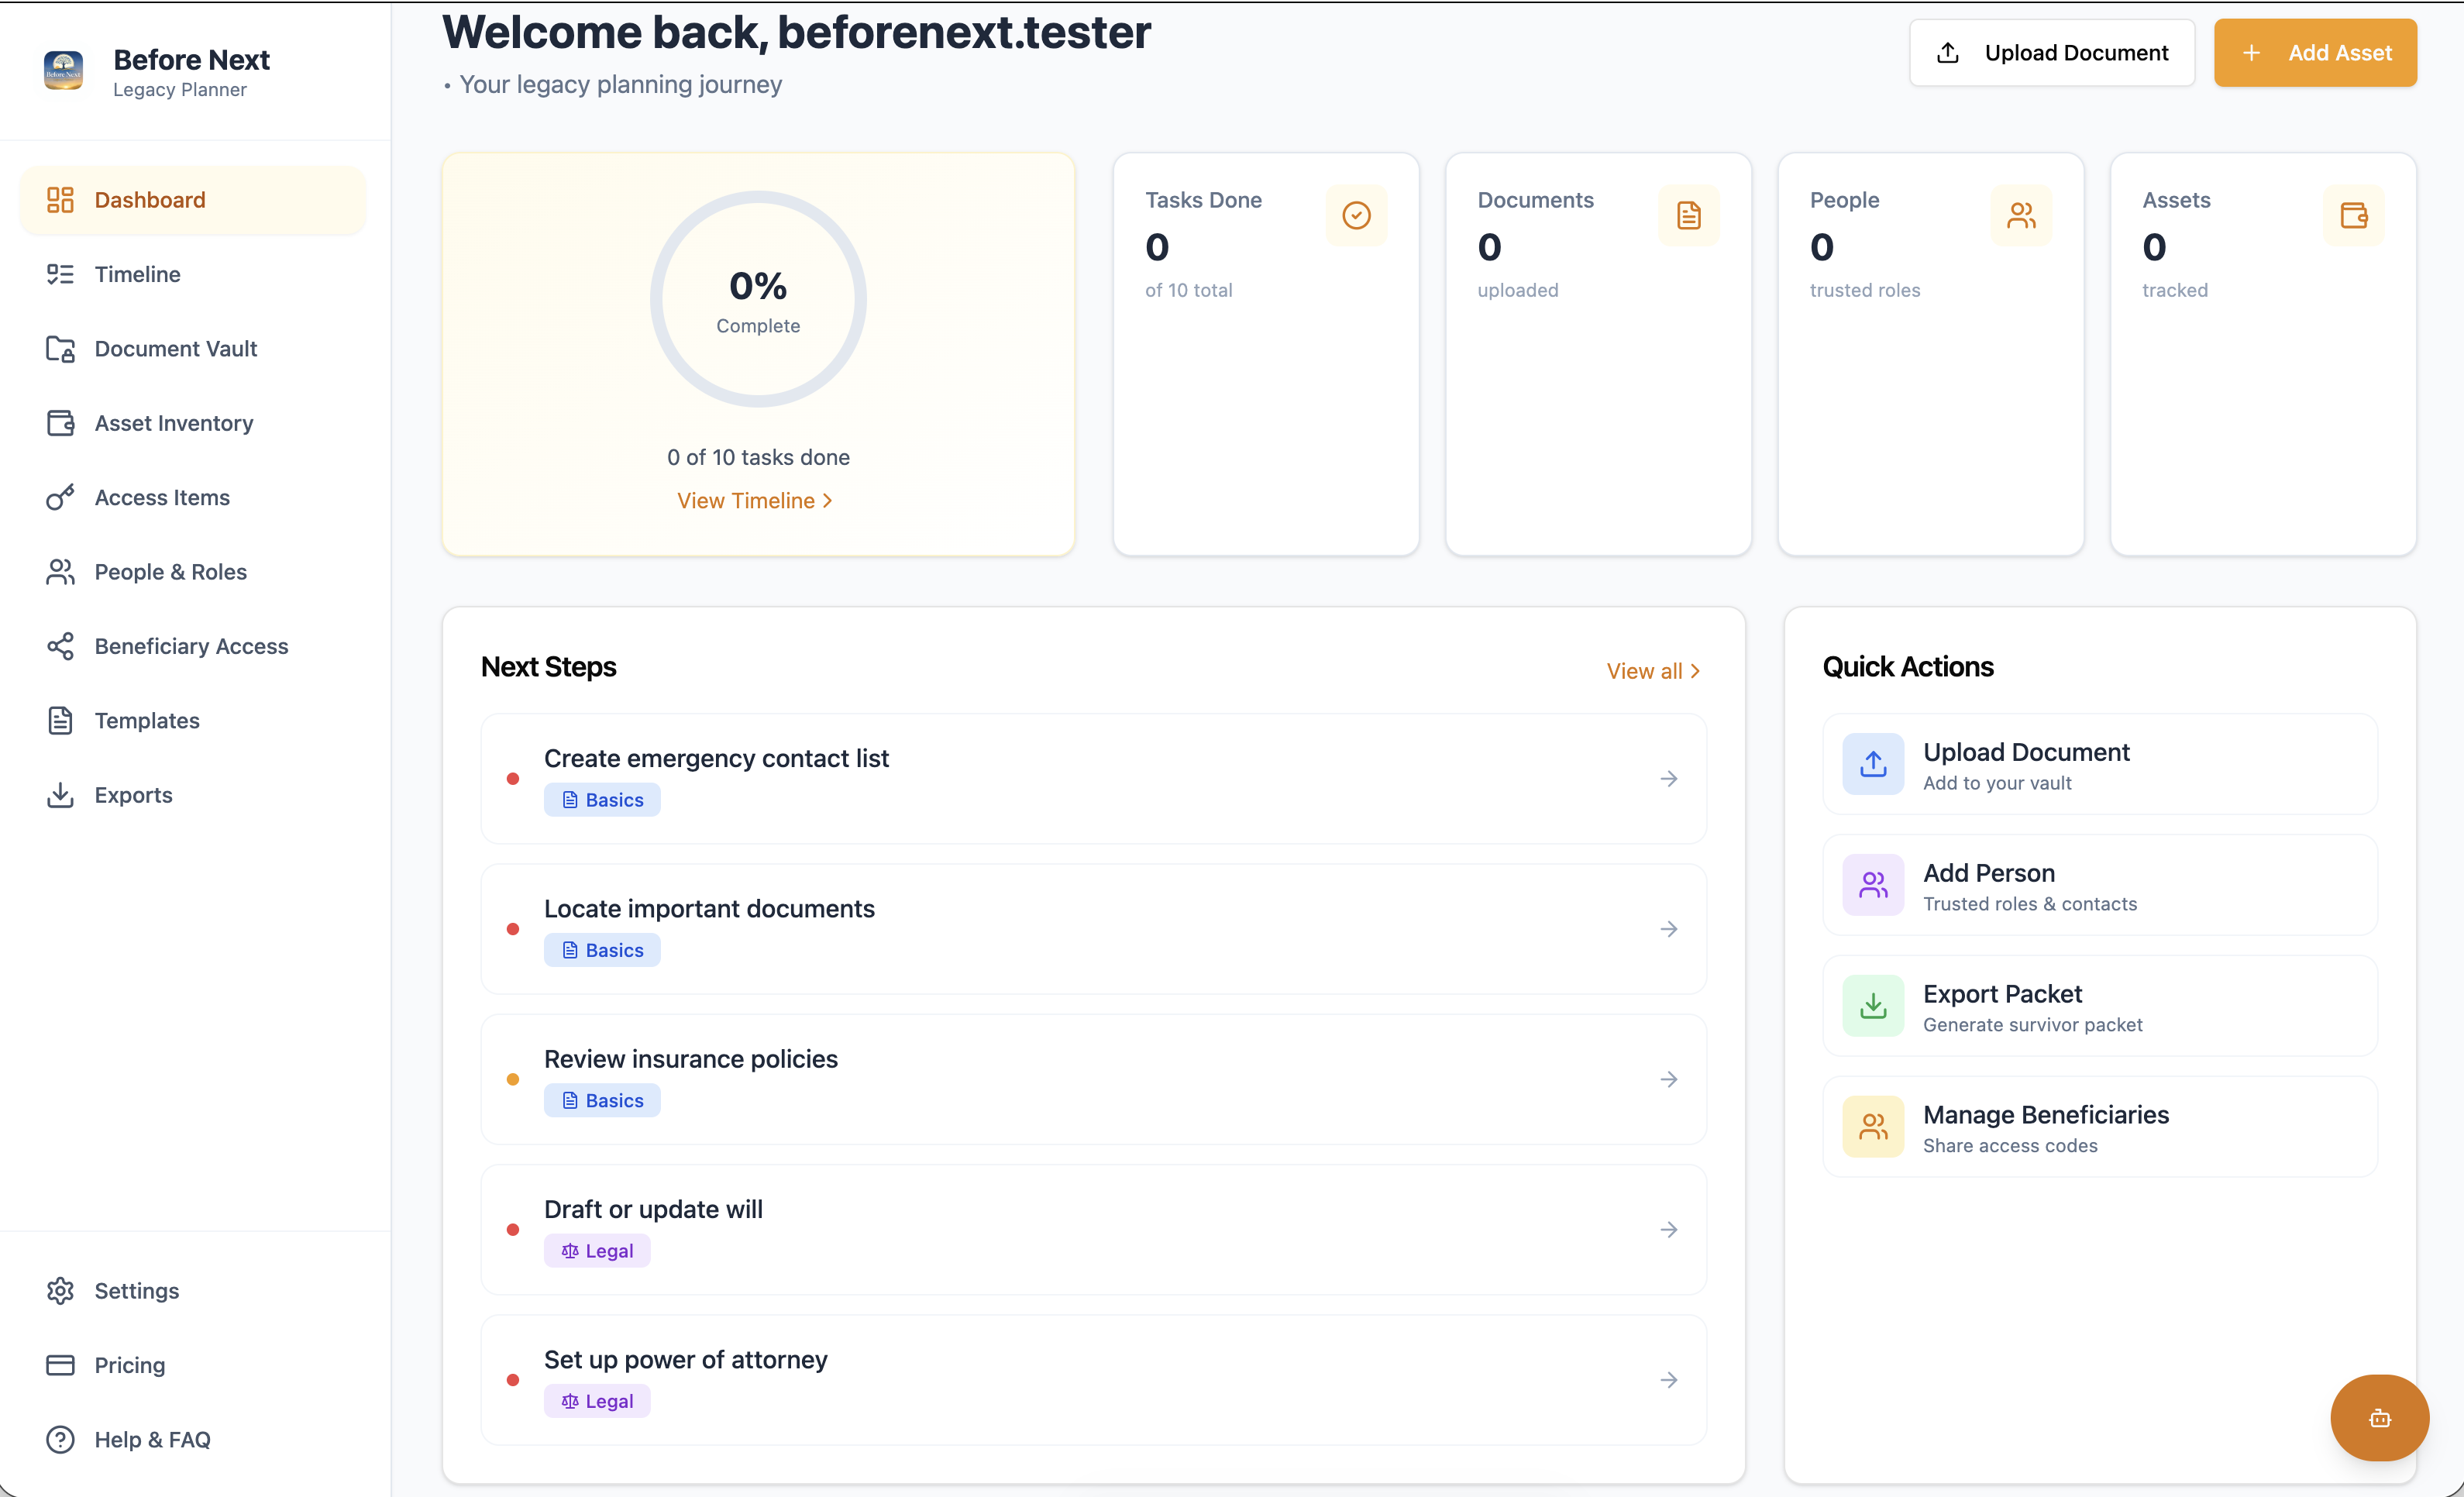Click the 0% Complete progress ring
Screen dimensions: 2464x1497
758,299
